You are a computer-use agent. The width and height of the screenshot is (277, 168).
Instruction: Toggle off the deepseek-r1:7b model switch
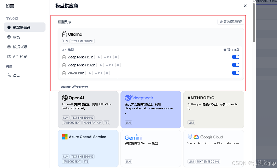click(236, 57)
